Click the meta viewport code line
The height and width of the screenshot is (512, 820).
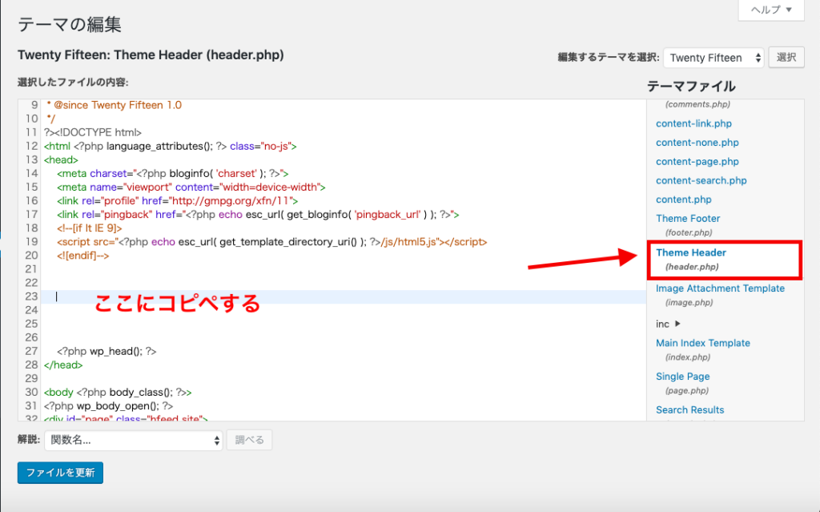(x=191, y=187)
